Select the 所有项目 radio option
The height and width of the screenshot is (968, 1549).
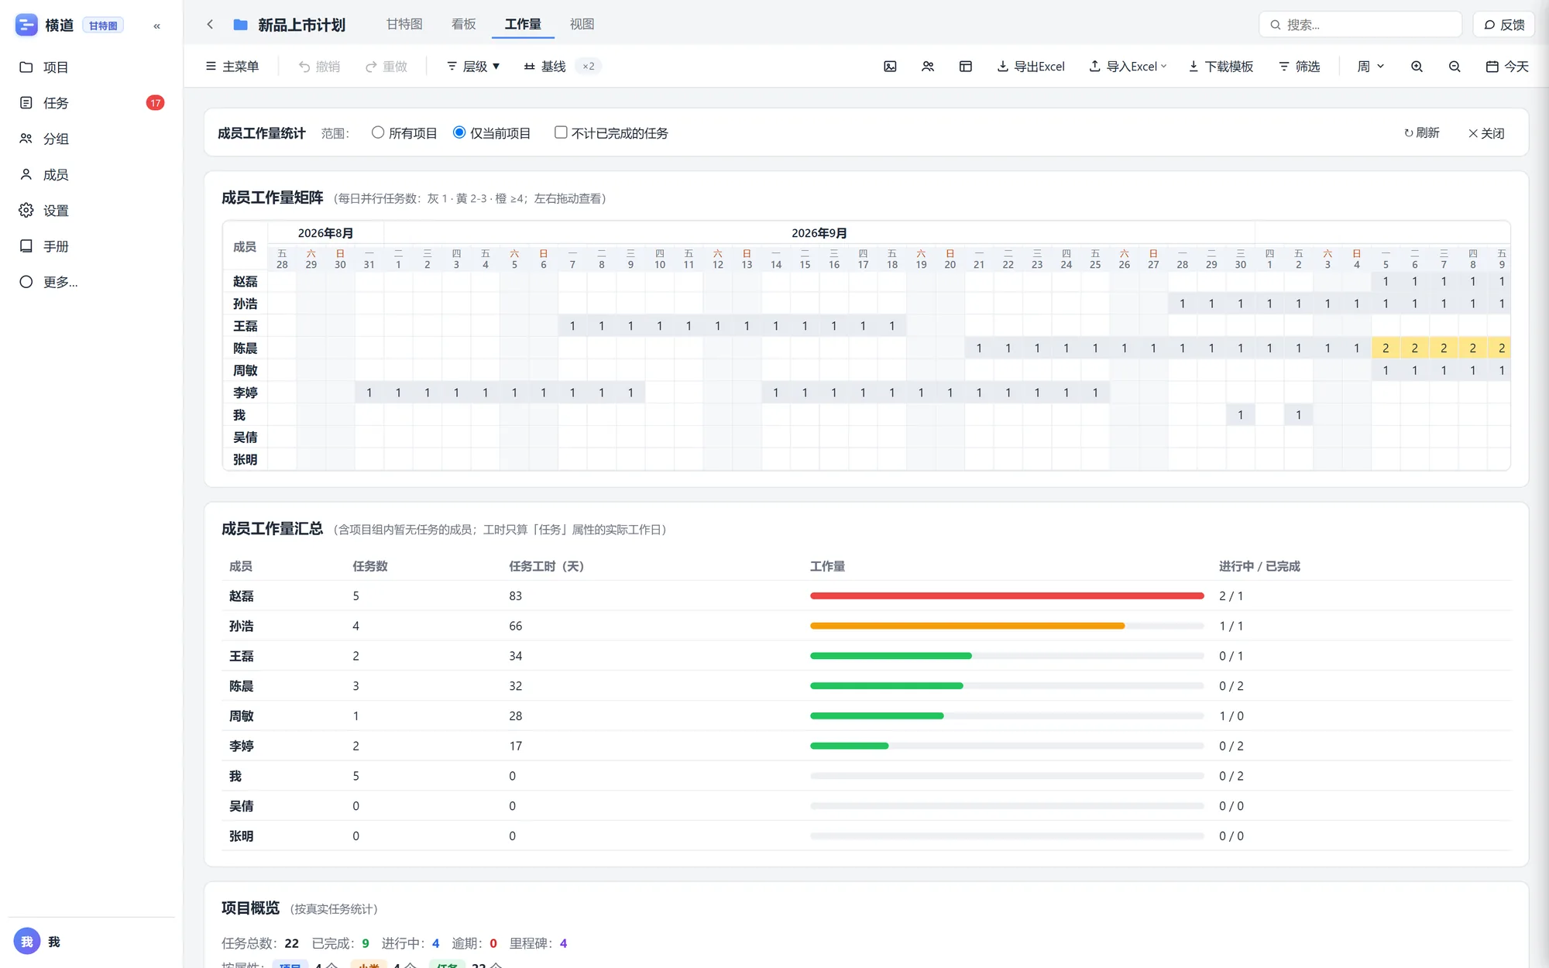pos(404,133)
